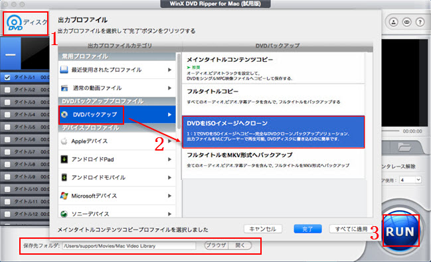Click the ブラウザ browse button
The width and height of the screenshot is (431, 262).
(216, 245)
